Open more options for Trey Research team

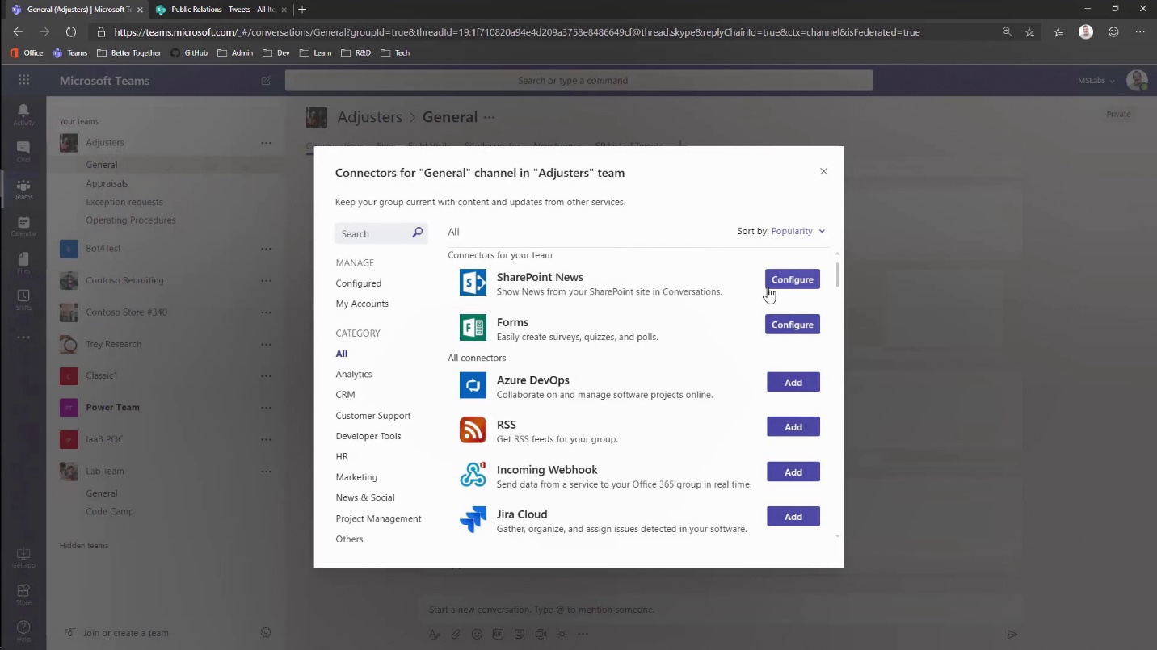point(266,345)
